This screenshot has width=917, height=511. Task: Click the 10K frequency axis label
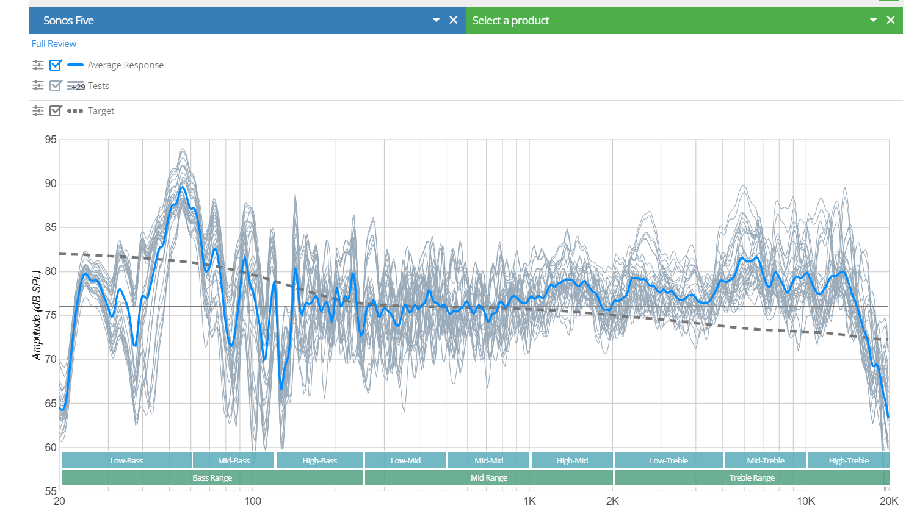[806, 501]
